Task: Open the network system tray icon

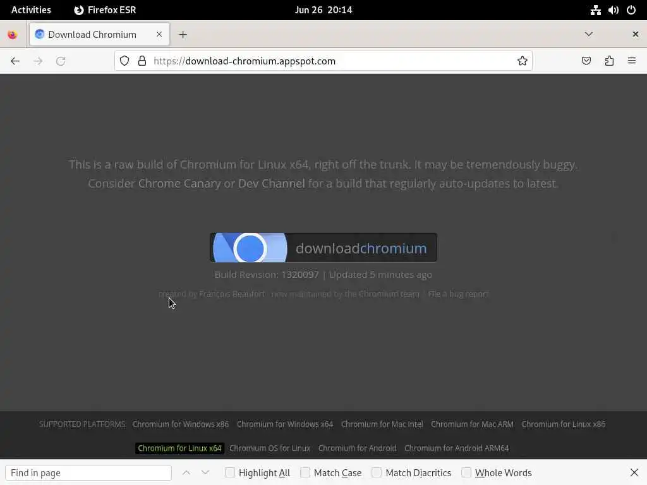Action: [595, 10]
